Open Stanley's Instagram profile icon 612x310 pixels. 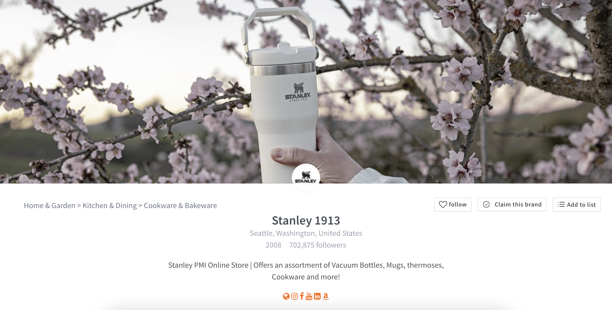294,296
